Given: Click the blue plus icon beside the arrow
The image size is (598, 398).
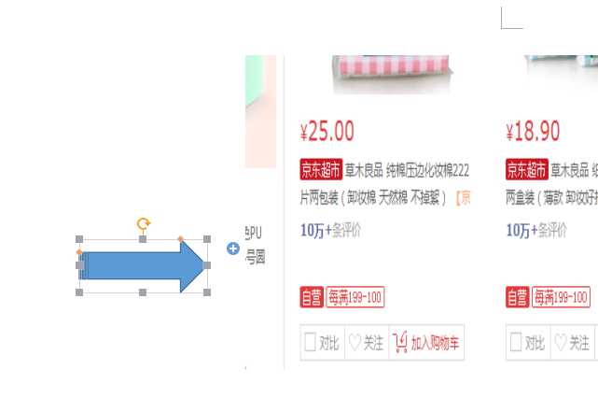Looking at the screenshot, I should 233,249.
